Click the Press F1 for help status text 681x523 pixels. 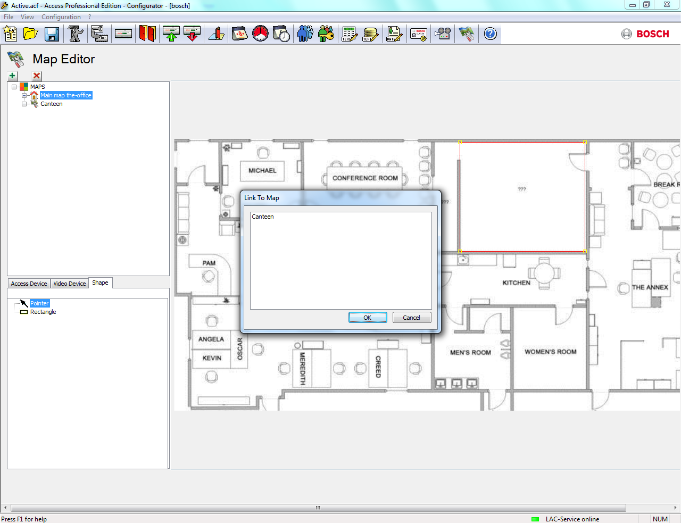pyautogui.click(x=24, y=519)
